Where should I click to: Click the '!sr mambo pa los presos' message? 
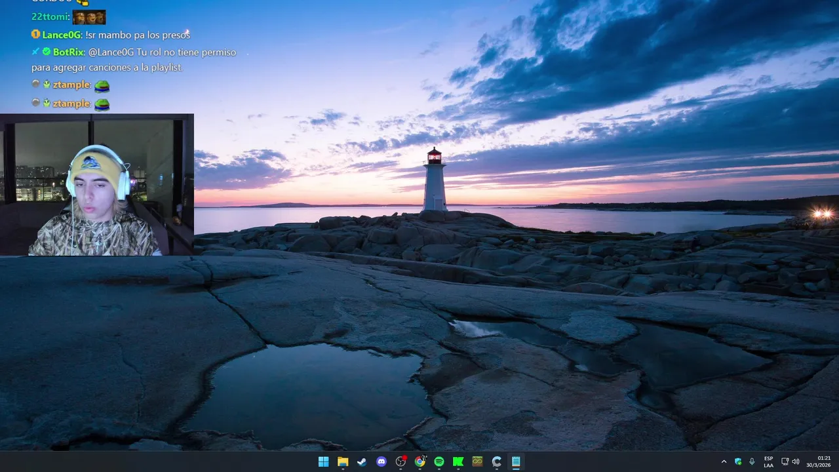tap(138, 35)
